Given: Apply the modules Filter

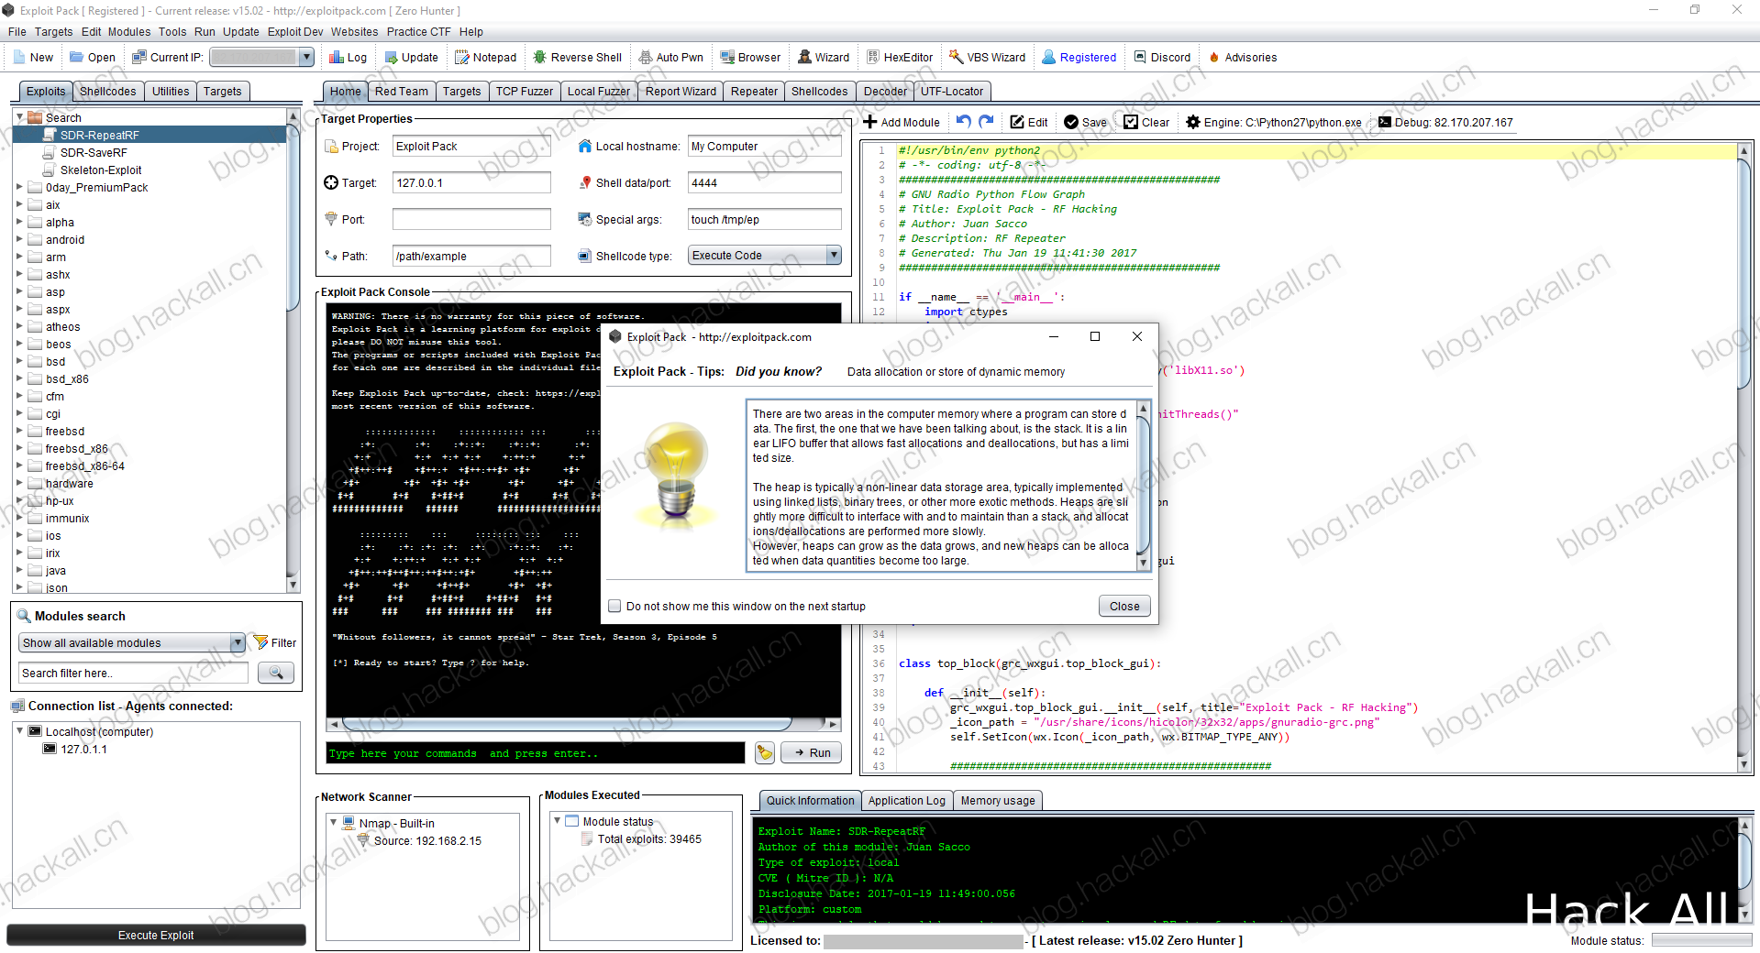Looking at the screenshot, I should point(275,642).
